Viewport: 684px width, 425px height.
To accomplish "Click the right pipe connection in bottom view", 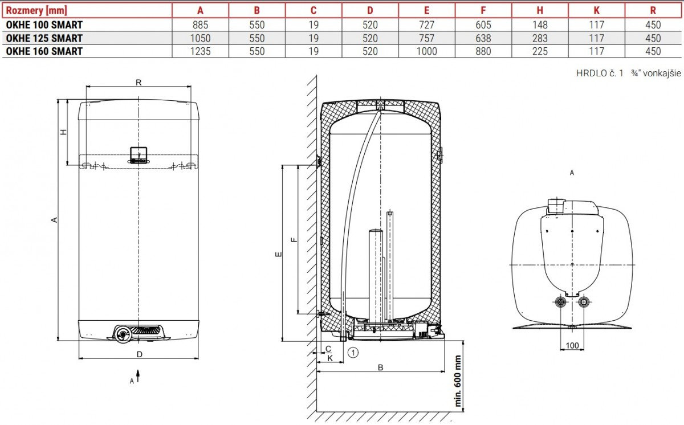I will coord(583,302).
